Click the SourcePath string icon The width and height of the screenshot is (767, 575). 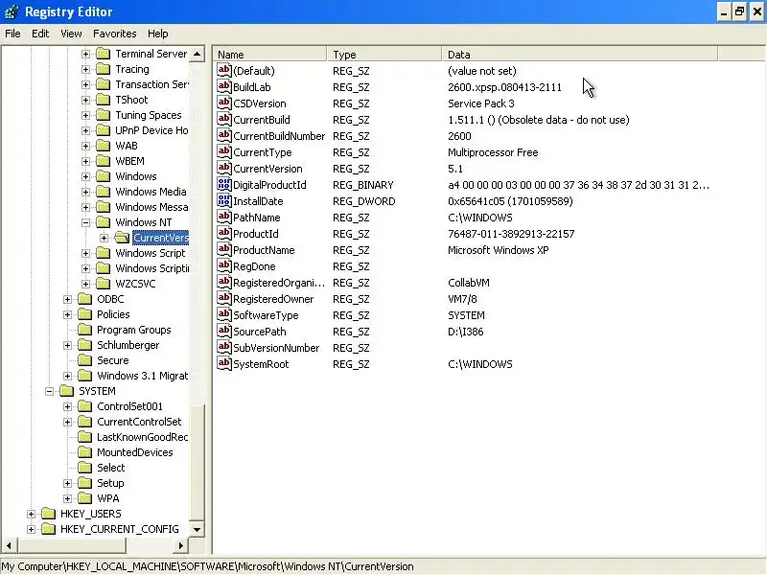click(224, 331)
